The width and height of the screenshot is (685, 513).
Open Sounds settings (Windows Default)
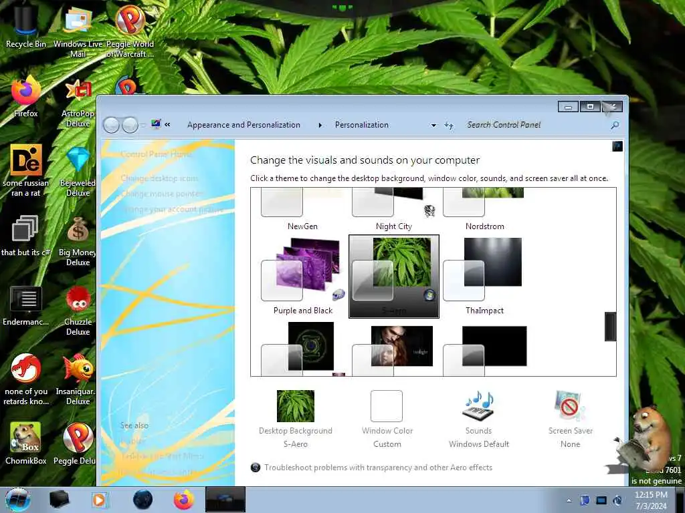point(478,419)
